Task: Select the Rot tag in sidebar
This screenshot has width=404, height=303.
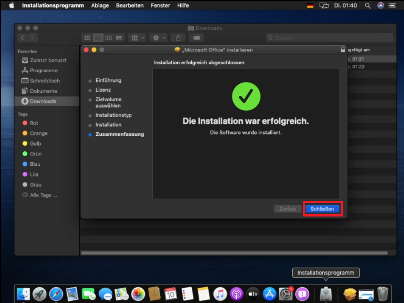Action: 34,123
